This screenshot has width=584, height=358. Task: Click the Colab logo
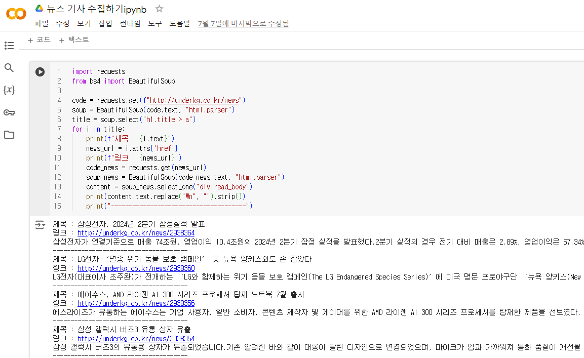16,14
